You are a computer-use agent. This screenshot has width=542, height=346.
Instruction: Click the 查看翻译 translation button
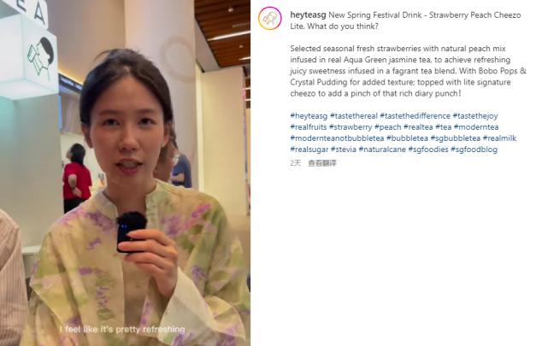pyautogui.click(x=321, y=163)
